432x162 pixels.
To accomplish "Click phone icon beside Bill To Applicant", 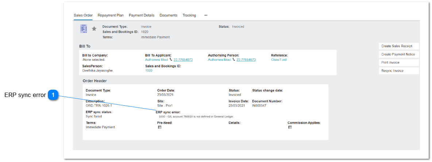I will point(171,60).
